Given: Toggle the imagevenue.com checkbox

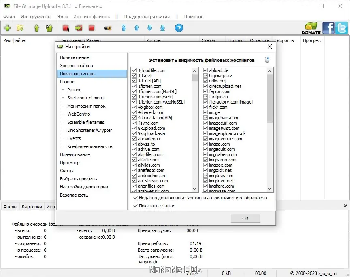Looking at the screenshot, I should pos(205,139).
